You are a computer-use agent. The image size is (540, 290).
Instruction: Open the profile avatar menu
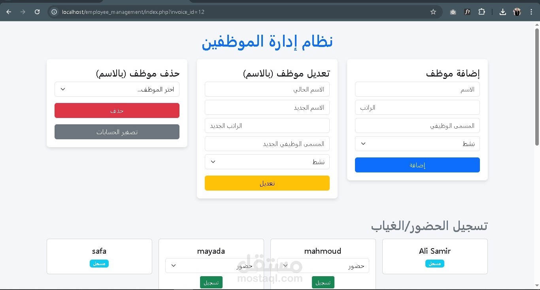pyautogui.click(x=517, y=12)
